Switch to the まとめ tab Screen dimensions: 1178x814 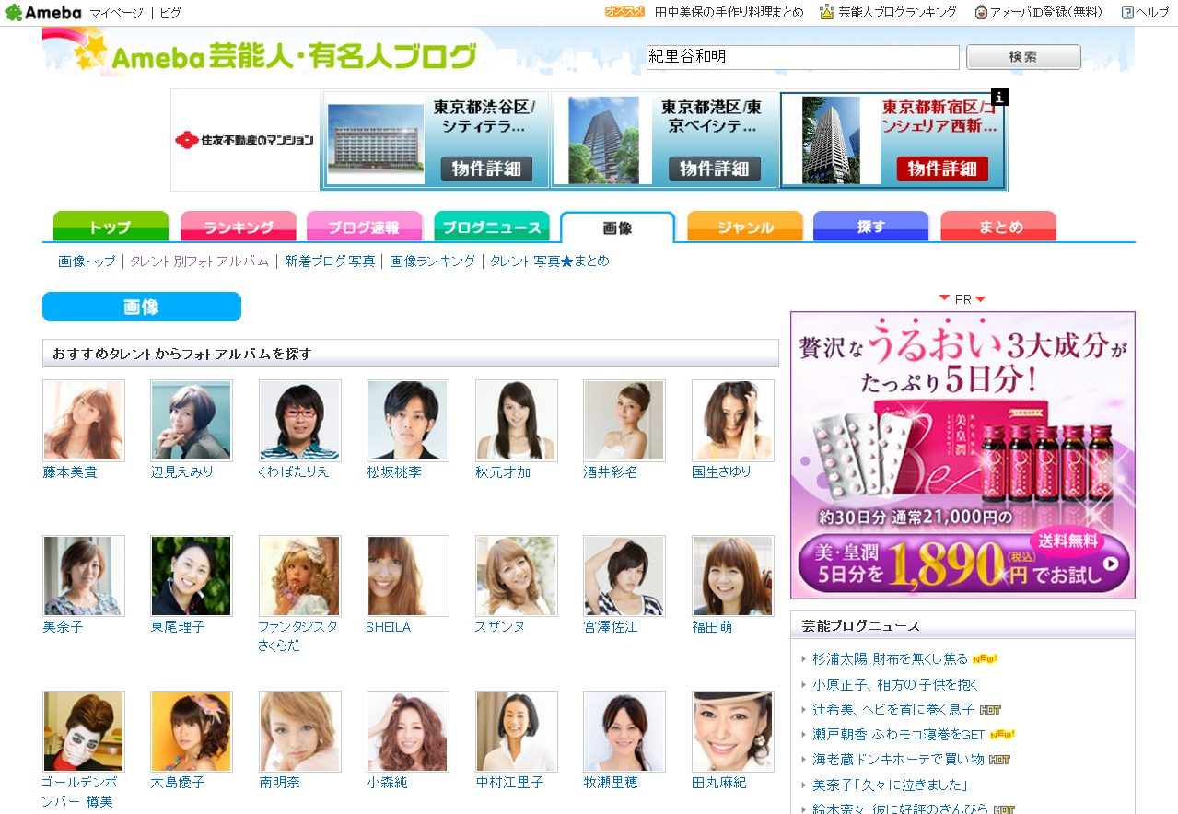click(998, 227)
